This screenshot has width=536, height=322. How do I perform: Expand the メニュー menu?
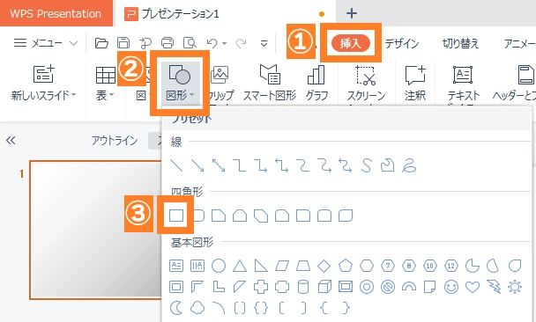pos(46,43)
